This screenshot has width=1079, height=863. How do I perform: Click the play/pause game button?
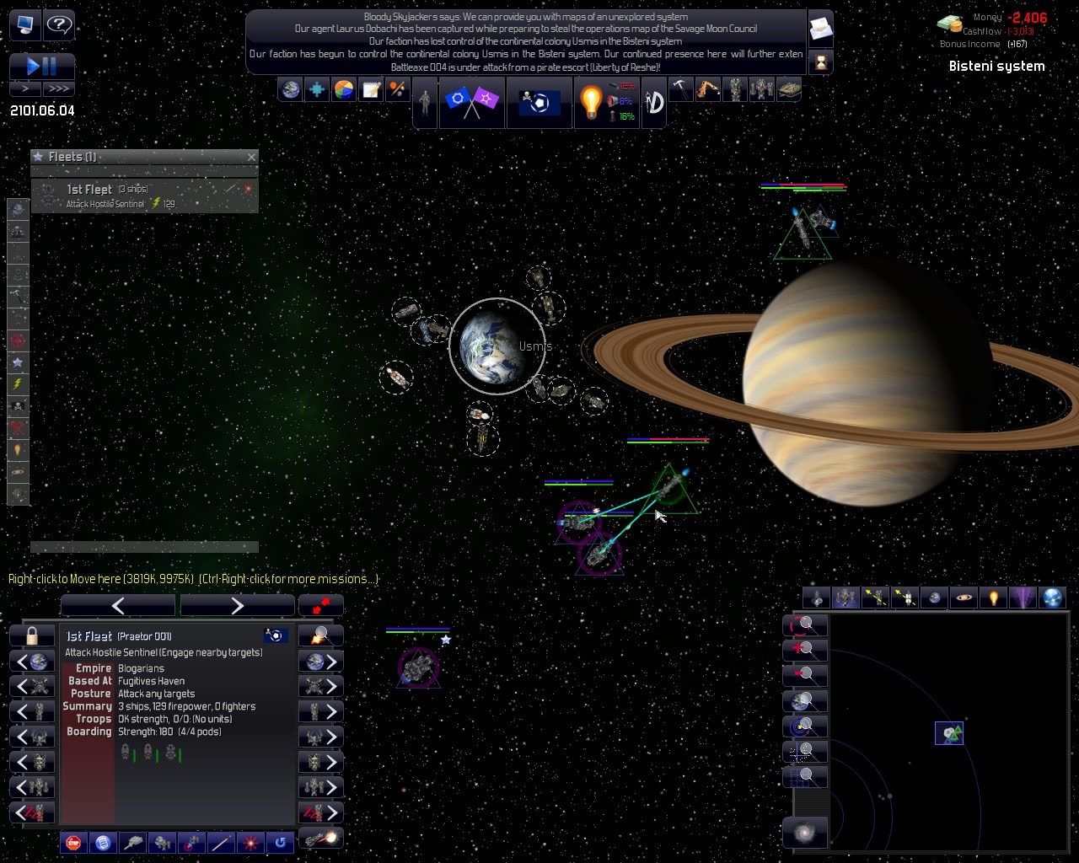point(42,66)
